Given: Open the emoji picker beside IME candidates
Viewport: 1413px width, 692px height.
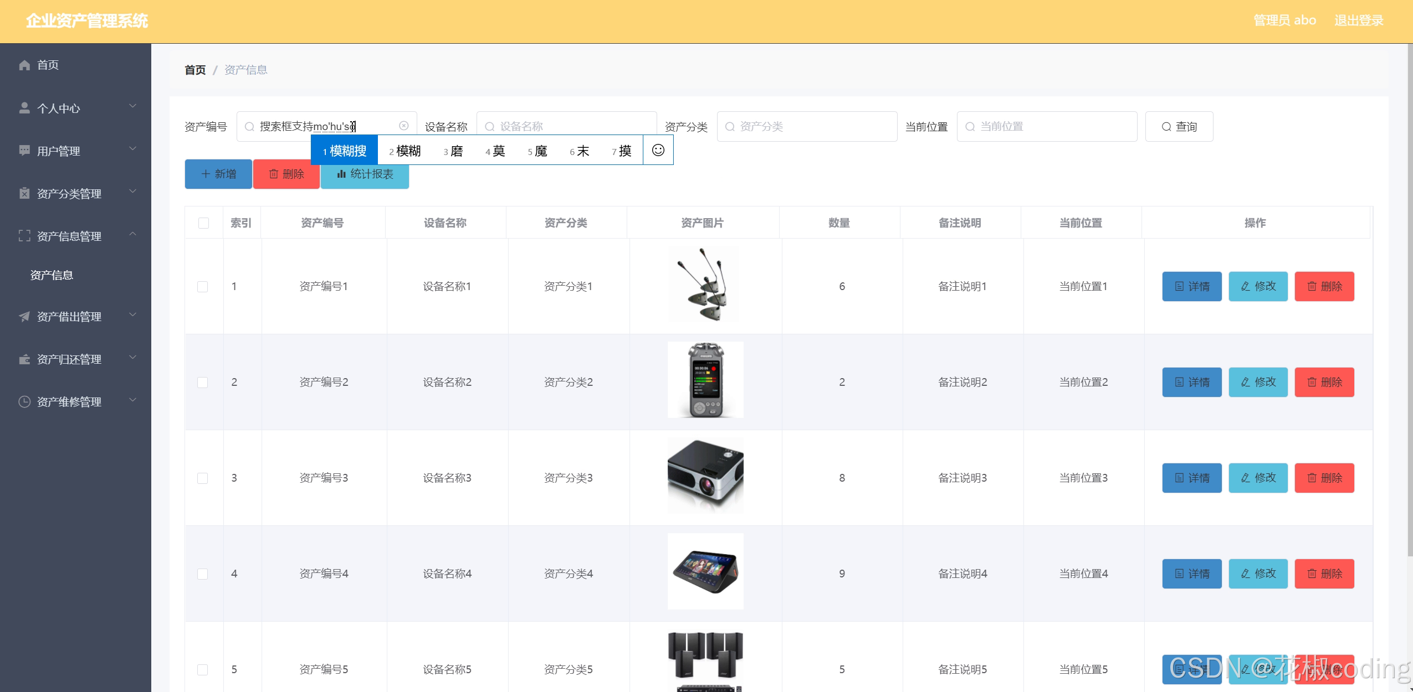Looking at the screenshot, I should [658, 149].
